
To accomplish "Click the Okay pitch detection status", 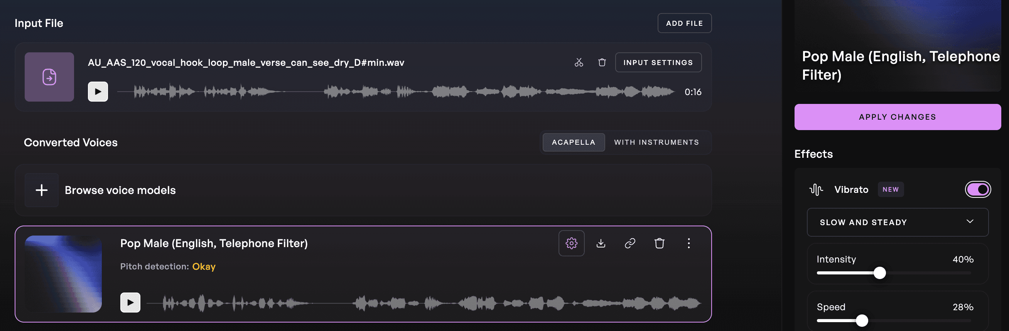I will point(204,266).
